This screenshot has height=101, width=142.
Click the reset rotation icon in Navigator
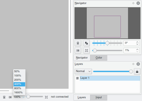pos(87,43)
